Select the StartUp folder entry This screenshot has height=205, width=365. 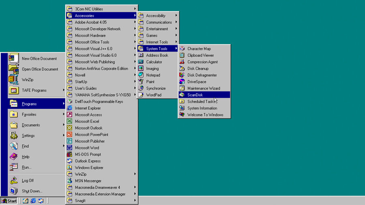point(102,82)
